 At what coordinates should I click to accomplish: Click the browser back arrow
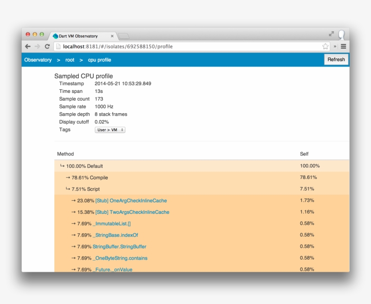[28, 46]
